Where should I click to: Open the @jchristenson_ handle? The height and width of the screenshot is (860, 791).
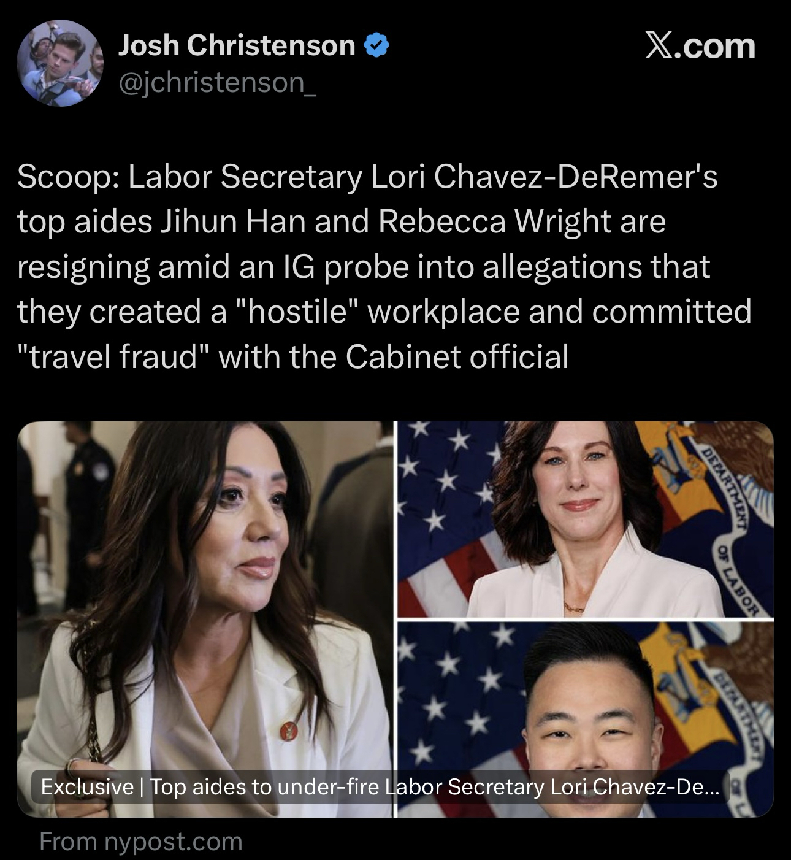coord(217,83)
